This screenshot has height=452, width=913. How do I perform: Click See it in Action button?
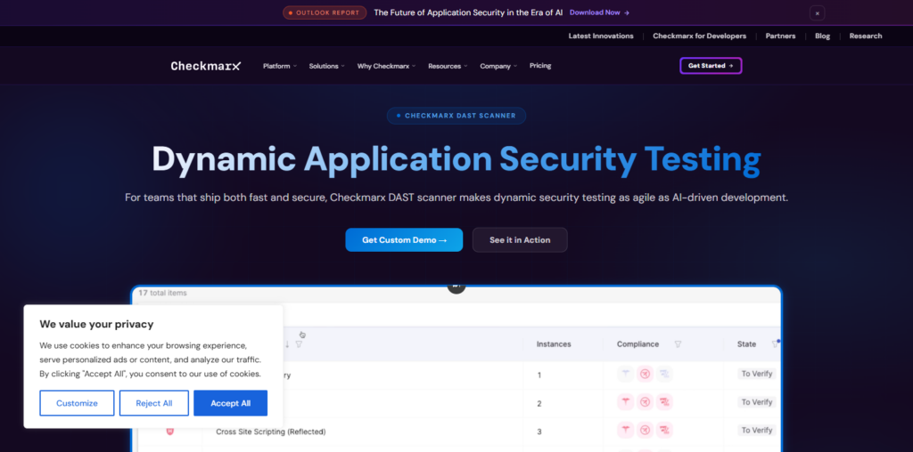pos(520,240)
